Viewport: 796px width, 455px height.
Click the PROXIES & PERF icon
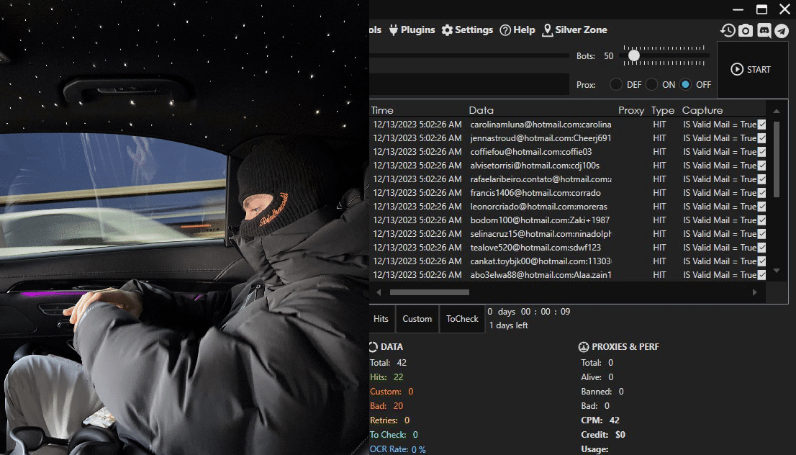point(583,347)
